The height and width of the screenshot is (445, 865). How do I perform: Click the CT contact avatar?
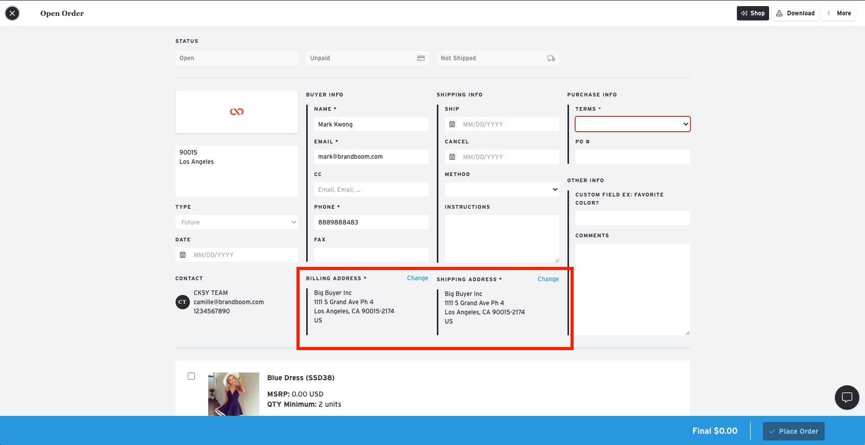(182, 302)
